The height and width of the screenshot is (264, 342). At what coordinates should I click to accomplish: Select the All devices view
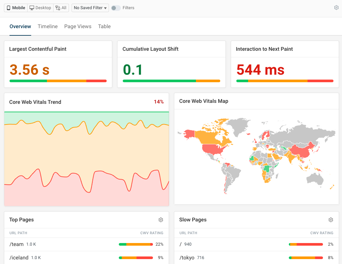coord(61,8)
